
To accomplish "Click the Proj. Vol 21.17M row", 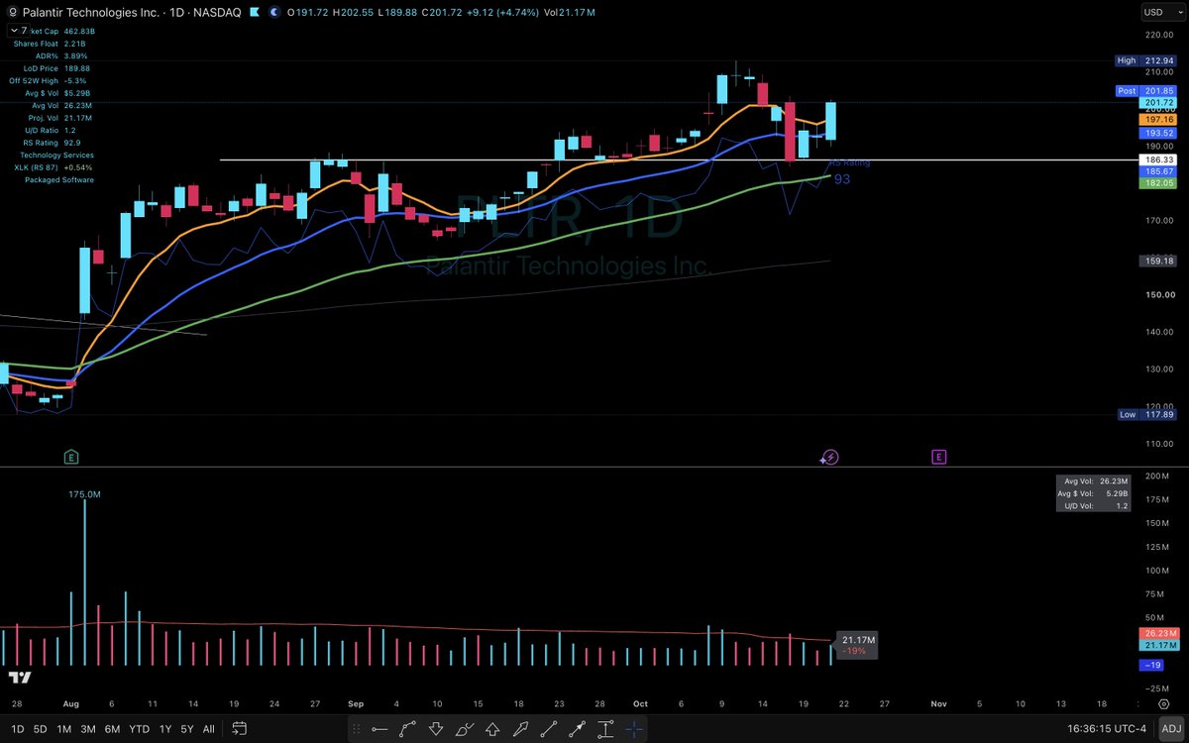I will click(62, 118).
